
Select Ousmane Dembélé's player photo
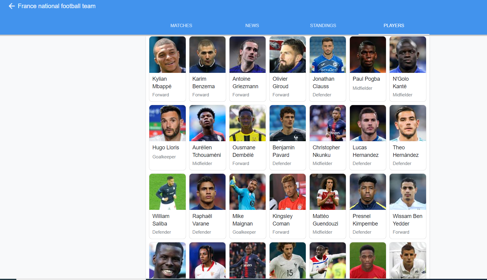(x=248, y=123)
